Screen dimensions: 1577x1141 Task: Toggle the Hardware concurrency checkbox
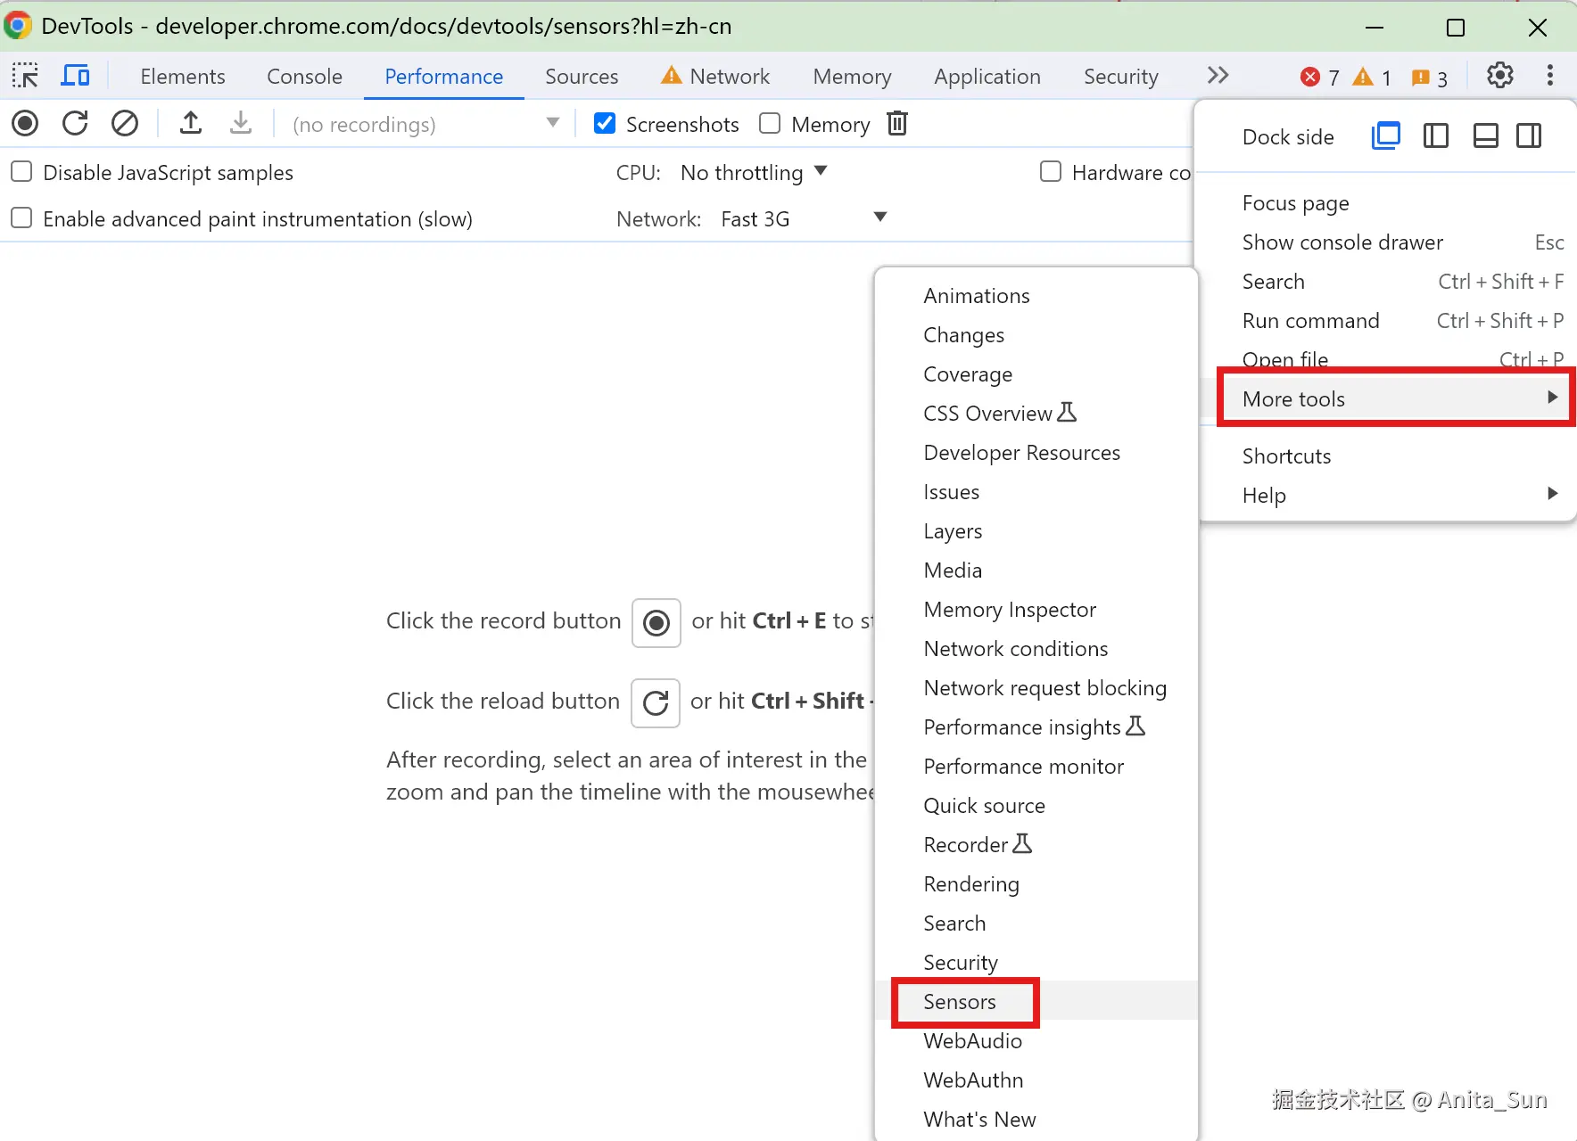1051,171
